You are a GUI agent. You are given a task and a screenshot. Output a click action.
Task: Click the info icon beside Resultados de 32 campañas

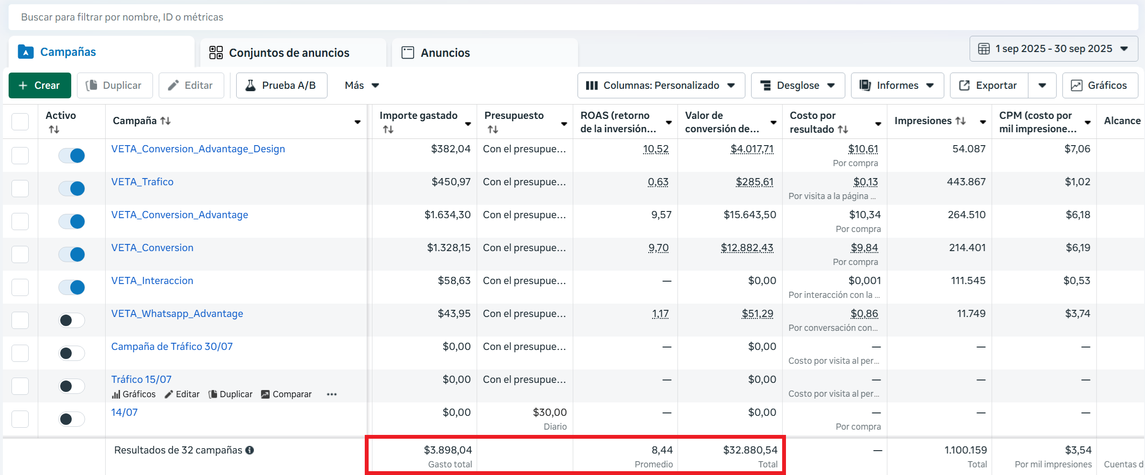pyautogui.click(x=250, y=450)
